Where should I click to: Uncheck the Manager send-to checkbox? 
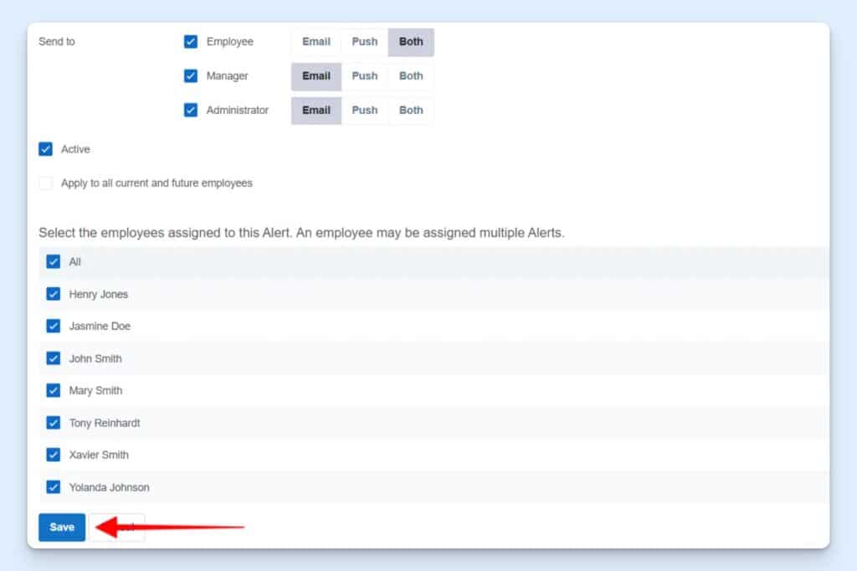tap(190, 75)
